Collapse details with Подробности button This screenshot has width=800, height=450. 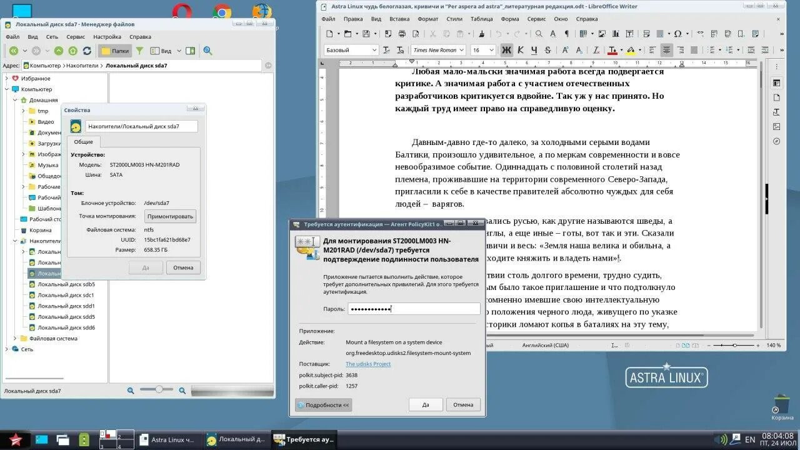tap(324, 405)
